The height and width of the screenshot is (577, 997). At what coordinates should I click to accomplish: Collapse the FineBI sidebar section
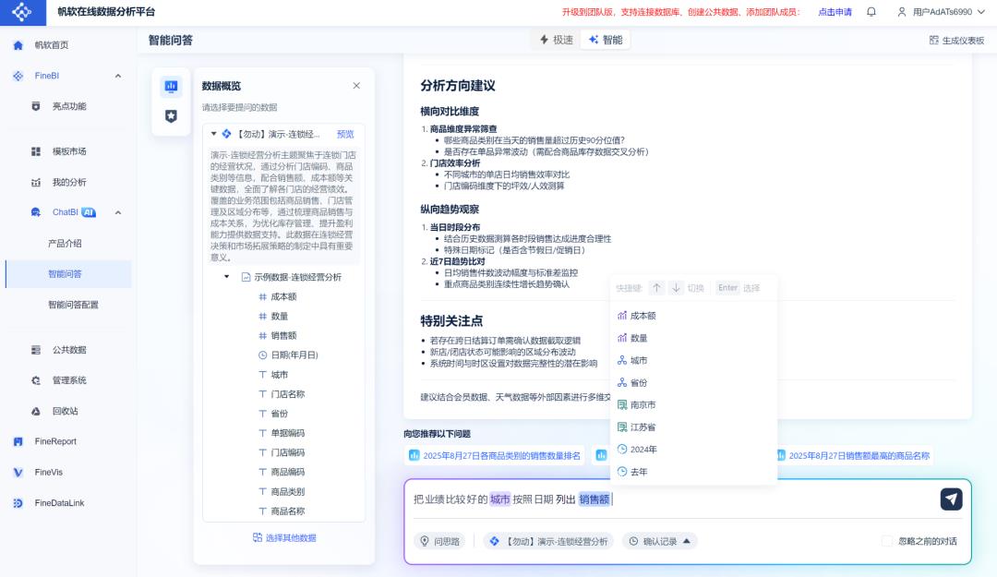[x=117, y=76]
